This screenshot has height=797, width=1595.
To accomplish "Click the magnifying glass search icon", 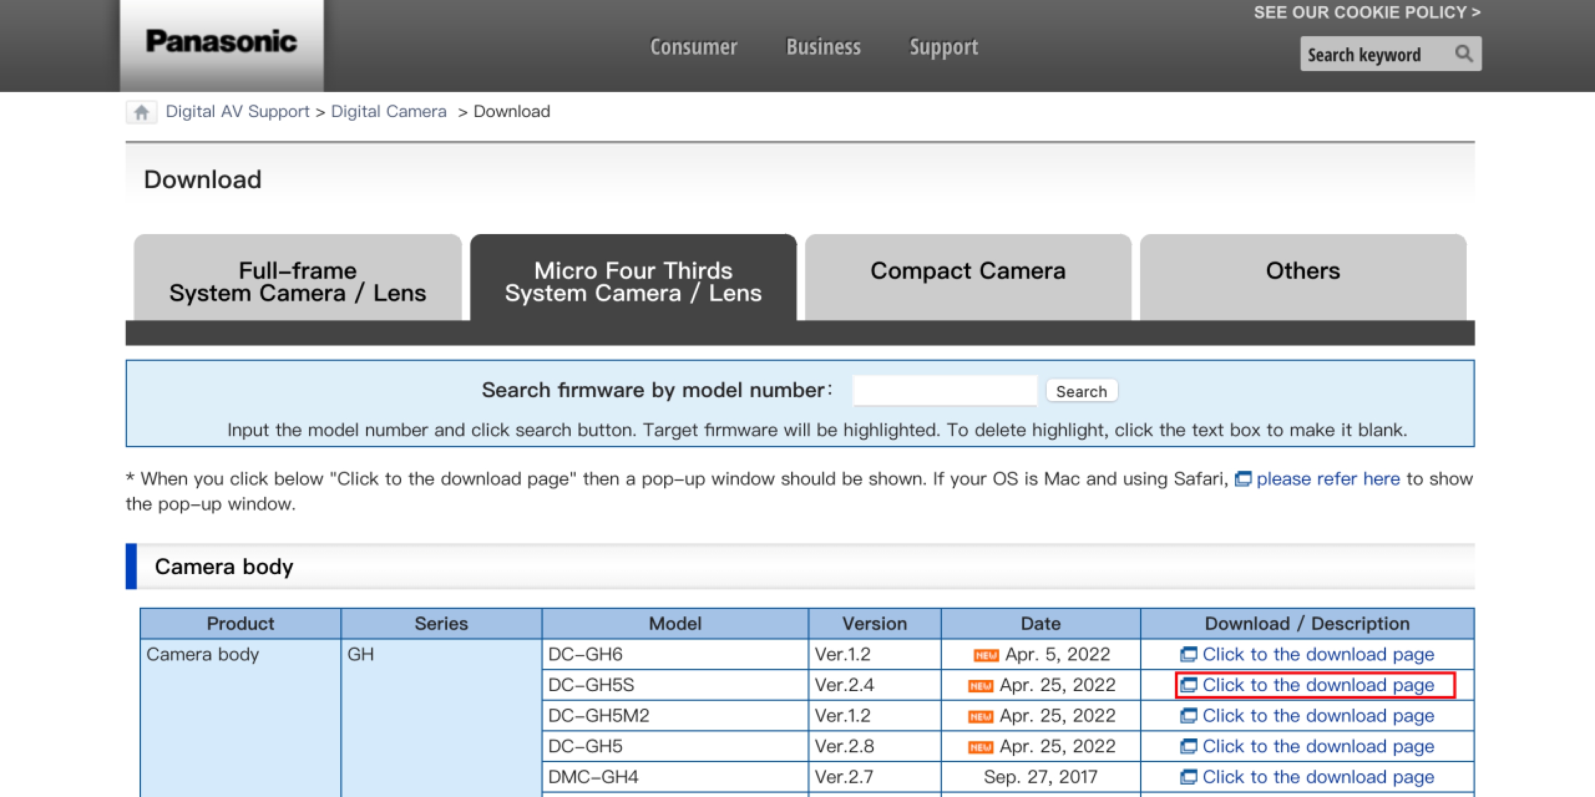I will click(1464, 54).
